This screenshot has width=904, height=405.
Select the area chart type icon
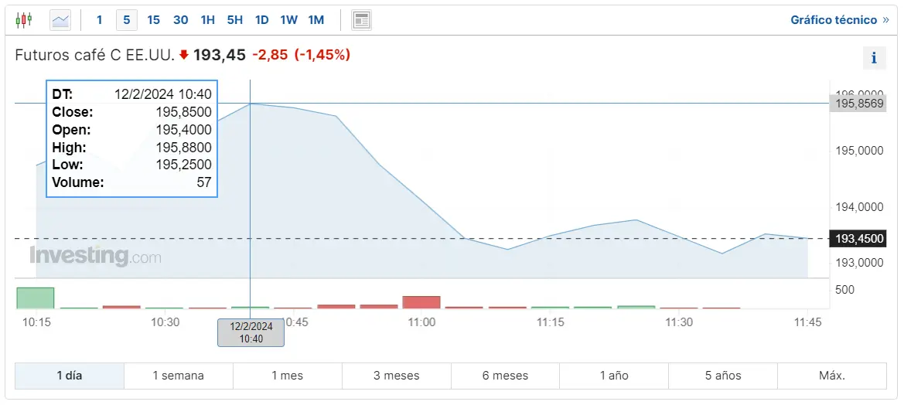click(60, 20)
